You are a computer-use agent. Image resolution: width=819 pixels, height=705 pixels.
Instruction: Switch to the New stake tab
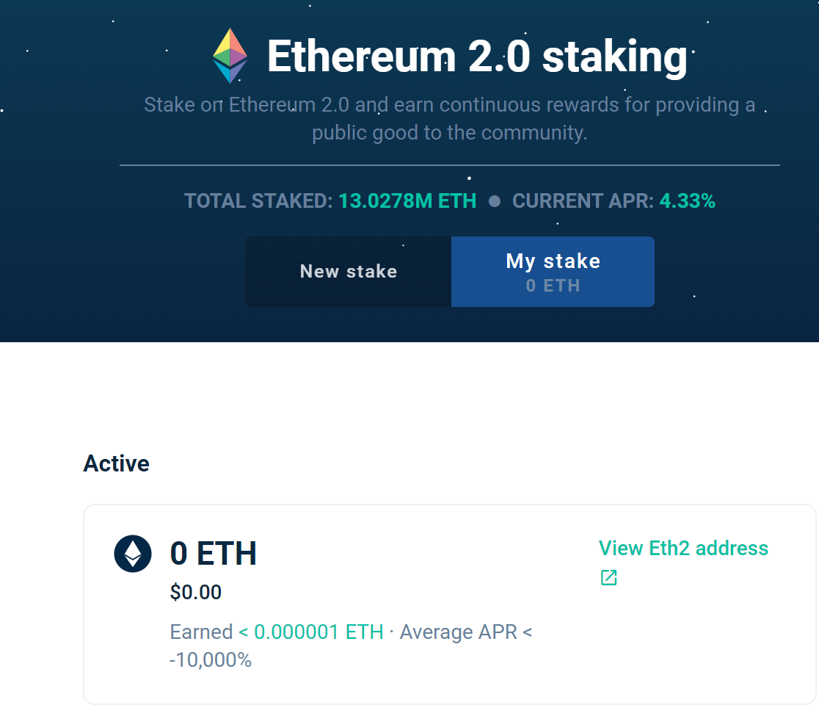click(348, 271)
